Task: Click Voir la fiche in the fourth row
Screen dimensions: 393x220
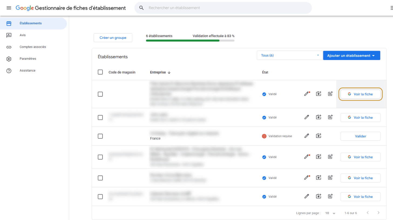Action: tap(360, 157)
